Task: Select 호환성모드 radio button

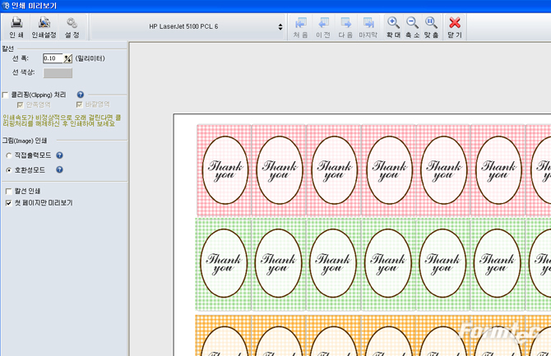Action: [x=9, y=170]
